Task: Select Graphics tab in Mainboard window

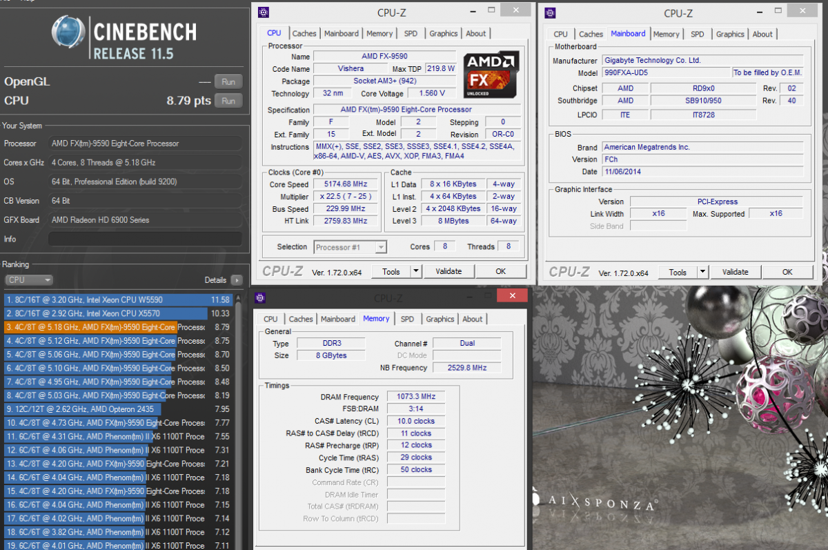Action: point(730,35)
